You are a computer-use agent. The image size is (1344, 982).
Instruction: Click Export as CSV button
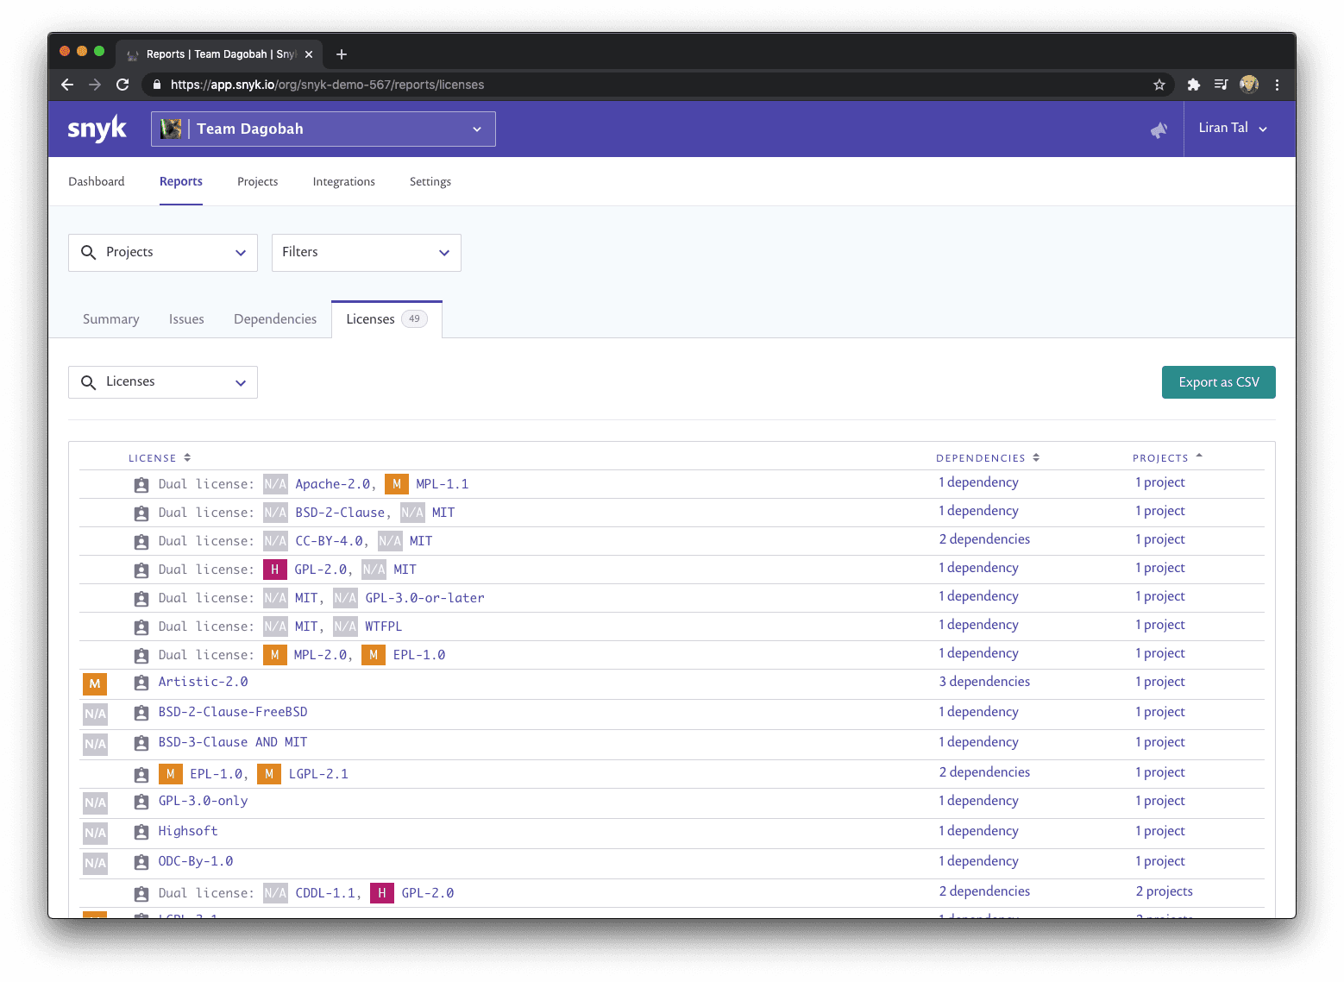[x=1218, y=382]
